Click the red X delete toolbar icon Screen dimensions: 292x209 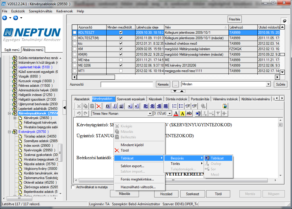coord(99,106)
